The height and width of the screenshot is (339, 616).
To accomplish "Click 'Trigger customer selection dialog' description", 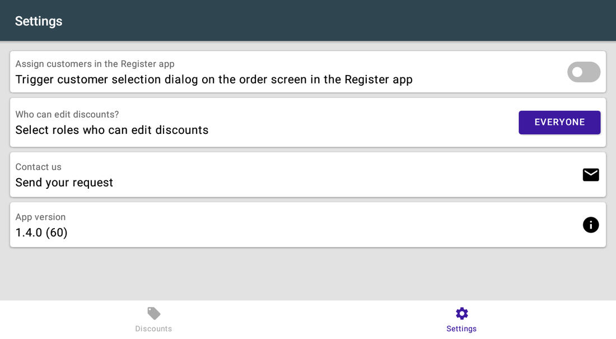I will coord(214,80).
